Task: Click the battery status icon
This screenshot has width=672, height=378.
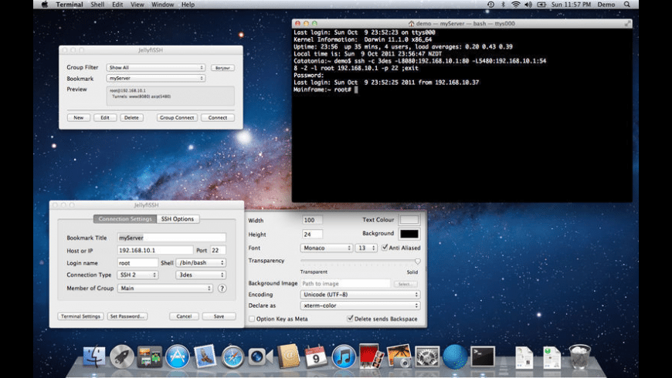Action: coord(541,5)
